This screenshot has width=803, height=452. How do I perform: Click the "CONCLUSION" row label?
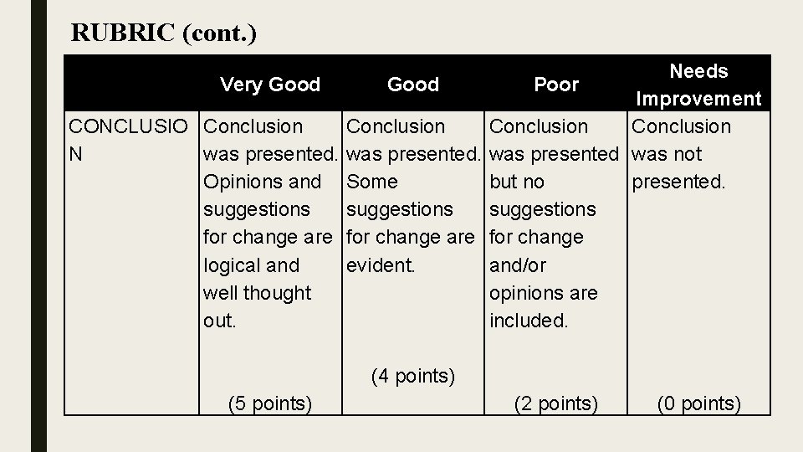131,140
